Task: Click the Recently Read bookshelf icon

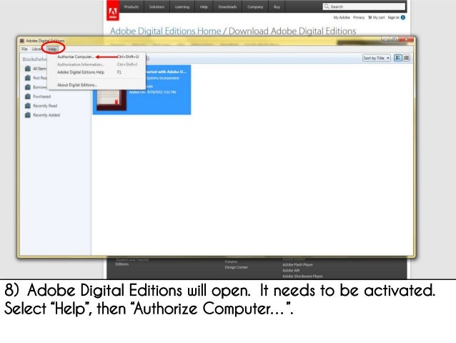Action: pos(28,106)
